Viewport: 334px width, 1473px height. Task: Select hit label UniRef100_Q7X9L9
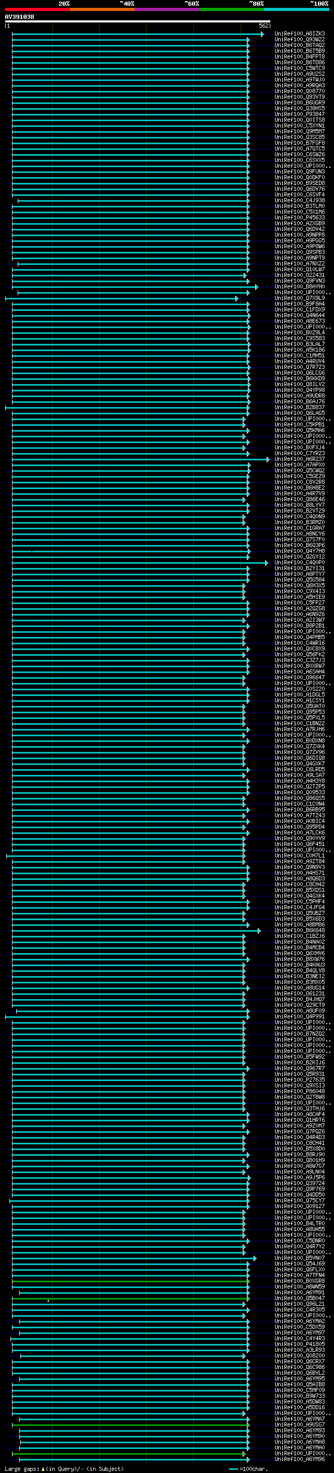300,298
